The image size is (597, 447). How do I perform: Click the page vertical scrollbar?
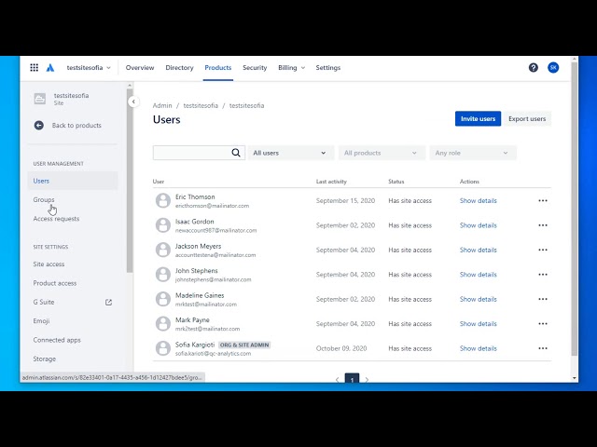point(575,209)
